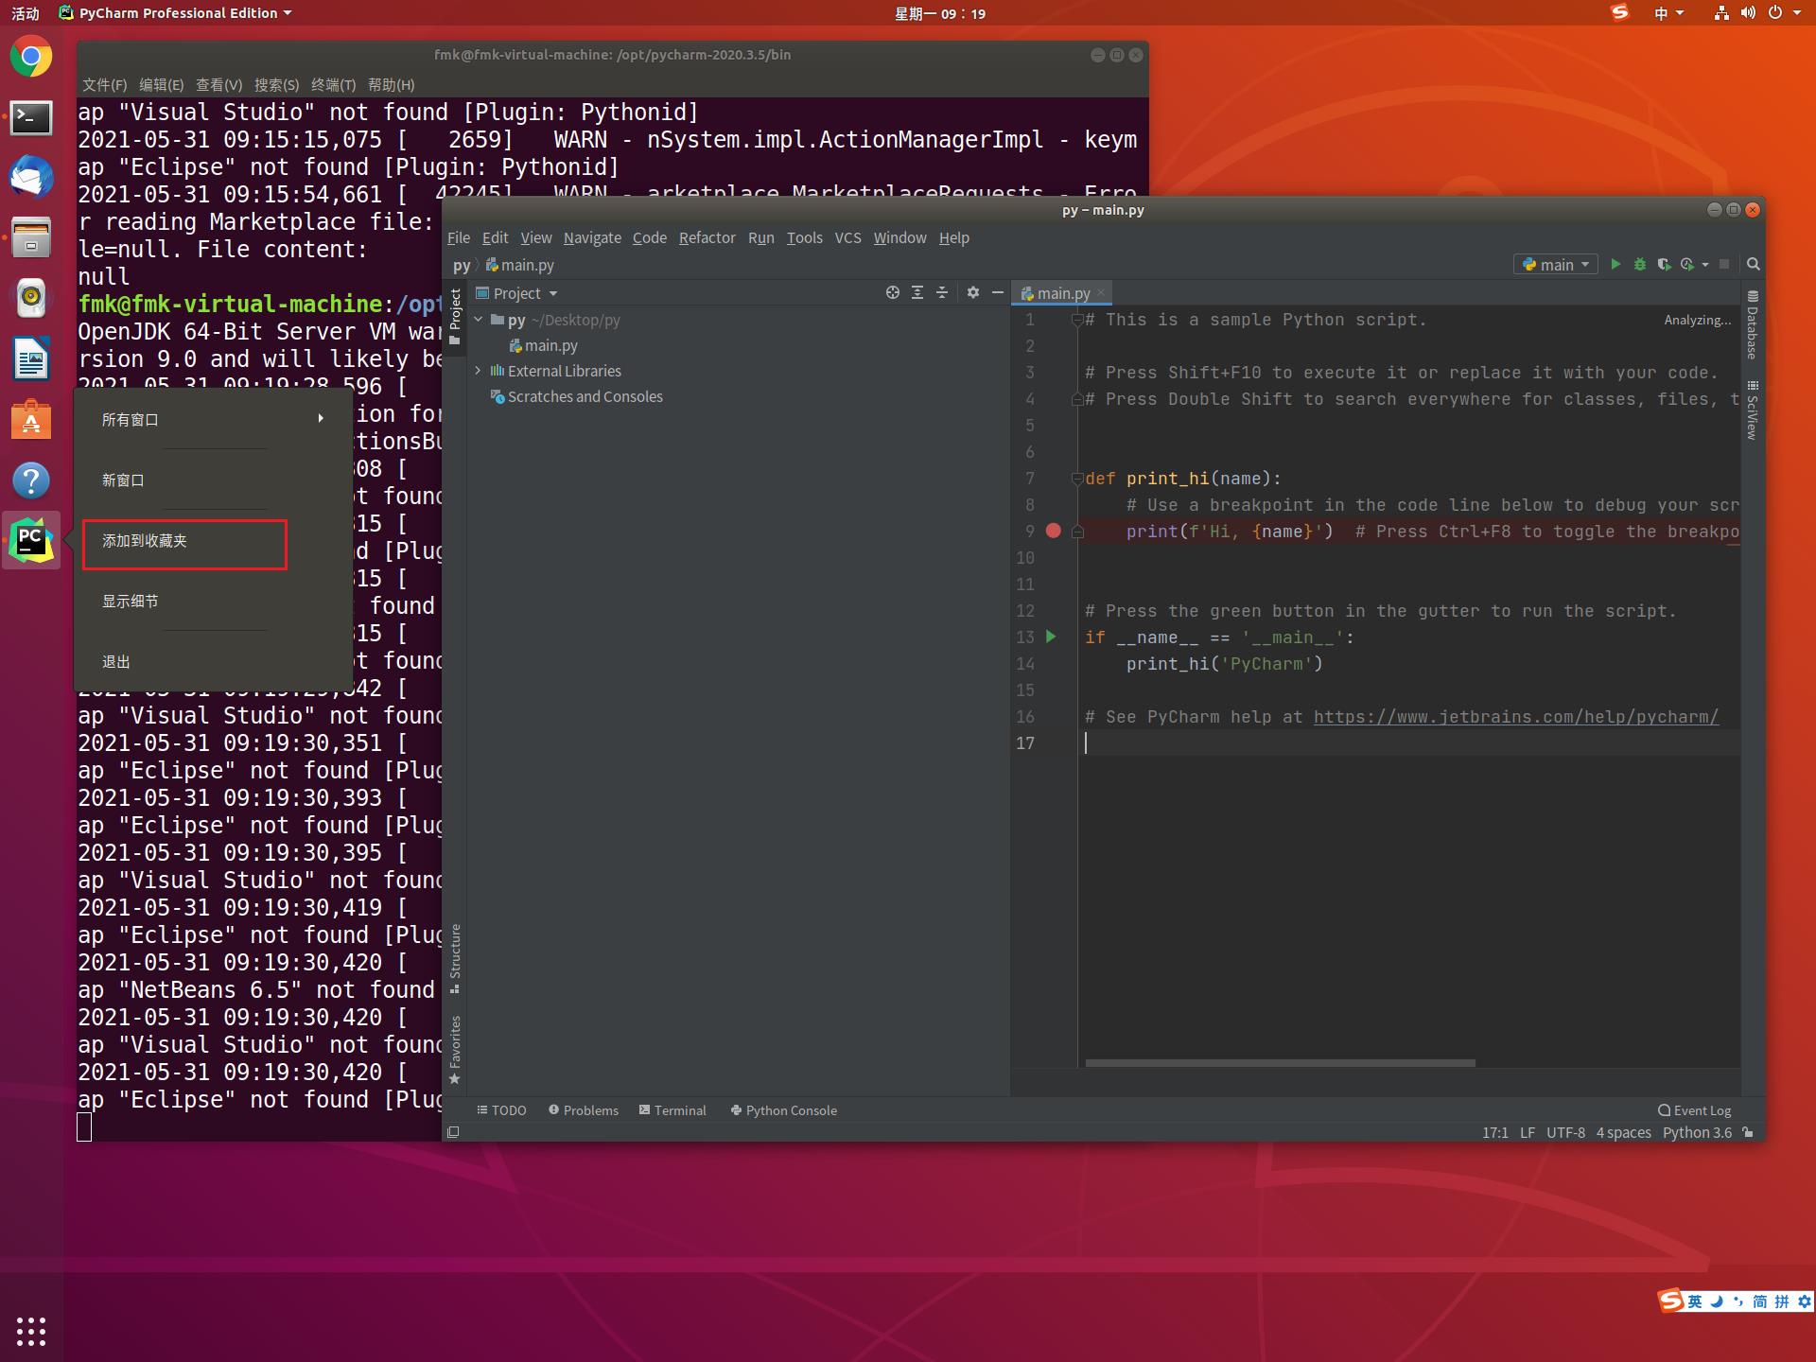The height and width of the screenshot is (1362, 1816).
Task: Open the Terminal tool window button
Action: tap(672, 1110)
